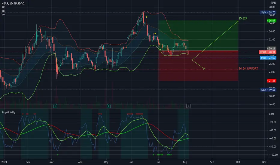
Task: Click the 2021 label on time axis
Action: (4, 162)
